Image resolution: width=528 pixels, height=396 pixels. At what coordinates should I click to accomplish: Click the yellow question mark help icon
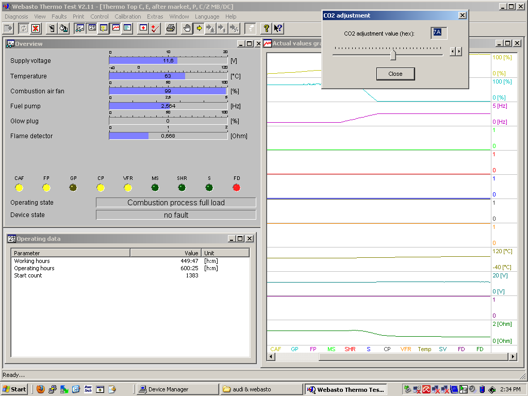266,28
